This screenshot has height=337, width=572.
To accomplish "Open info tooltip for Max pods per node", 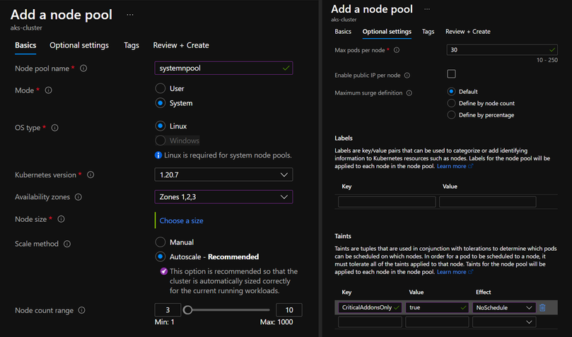I will 397,50.
